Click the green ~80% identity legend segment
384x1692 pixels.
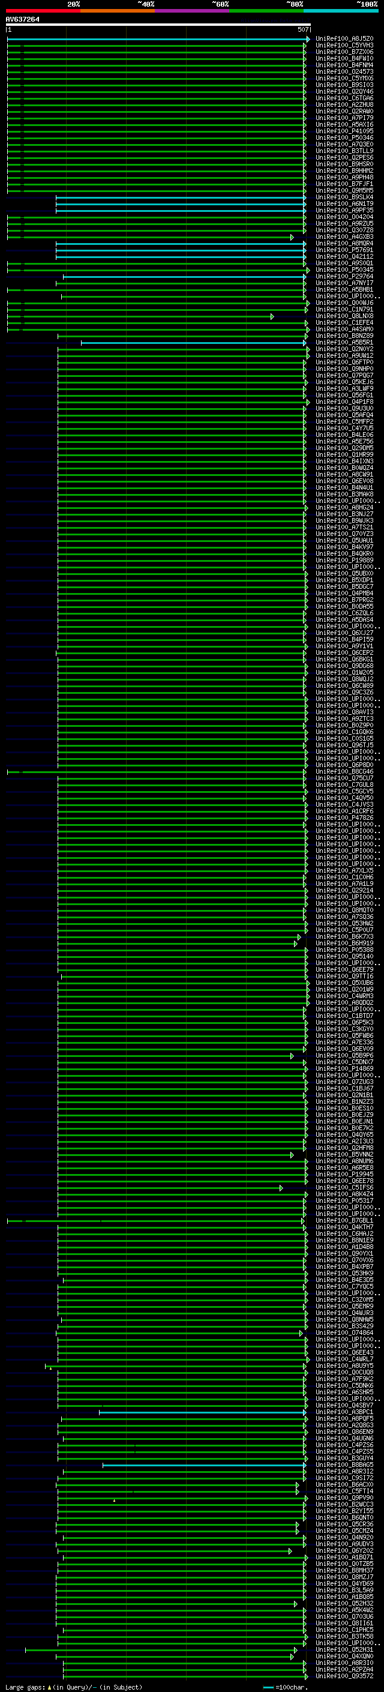[266, 11]
